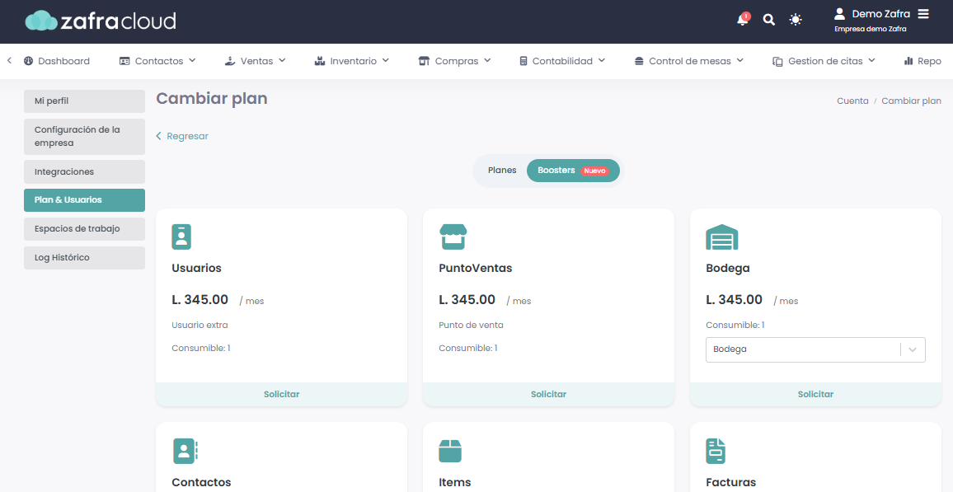The width and height of the screenshot is (953, 492).
Task: Click the Contactos card icon in nav bar
Action: [124, 61]
